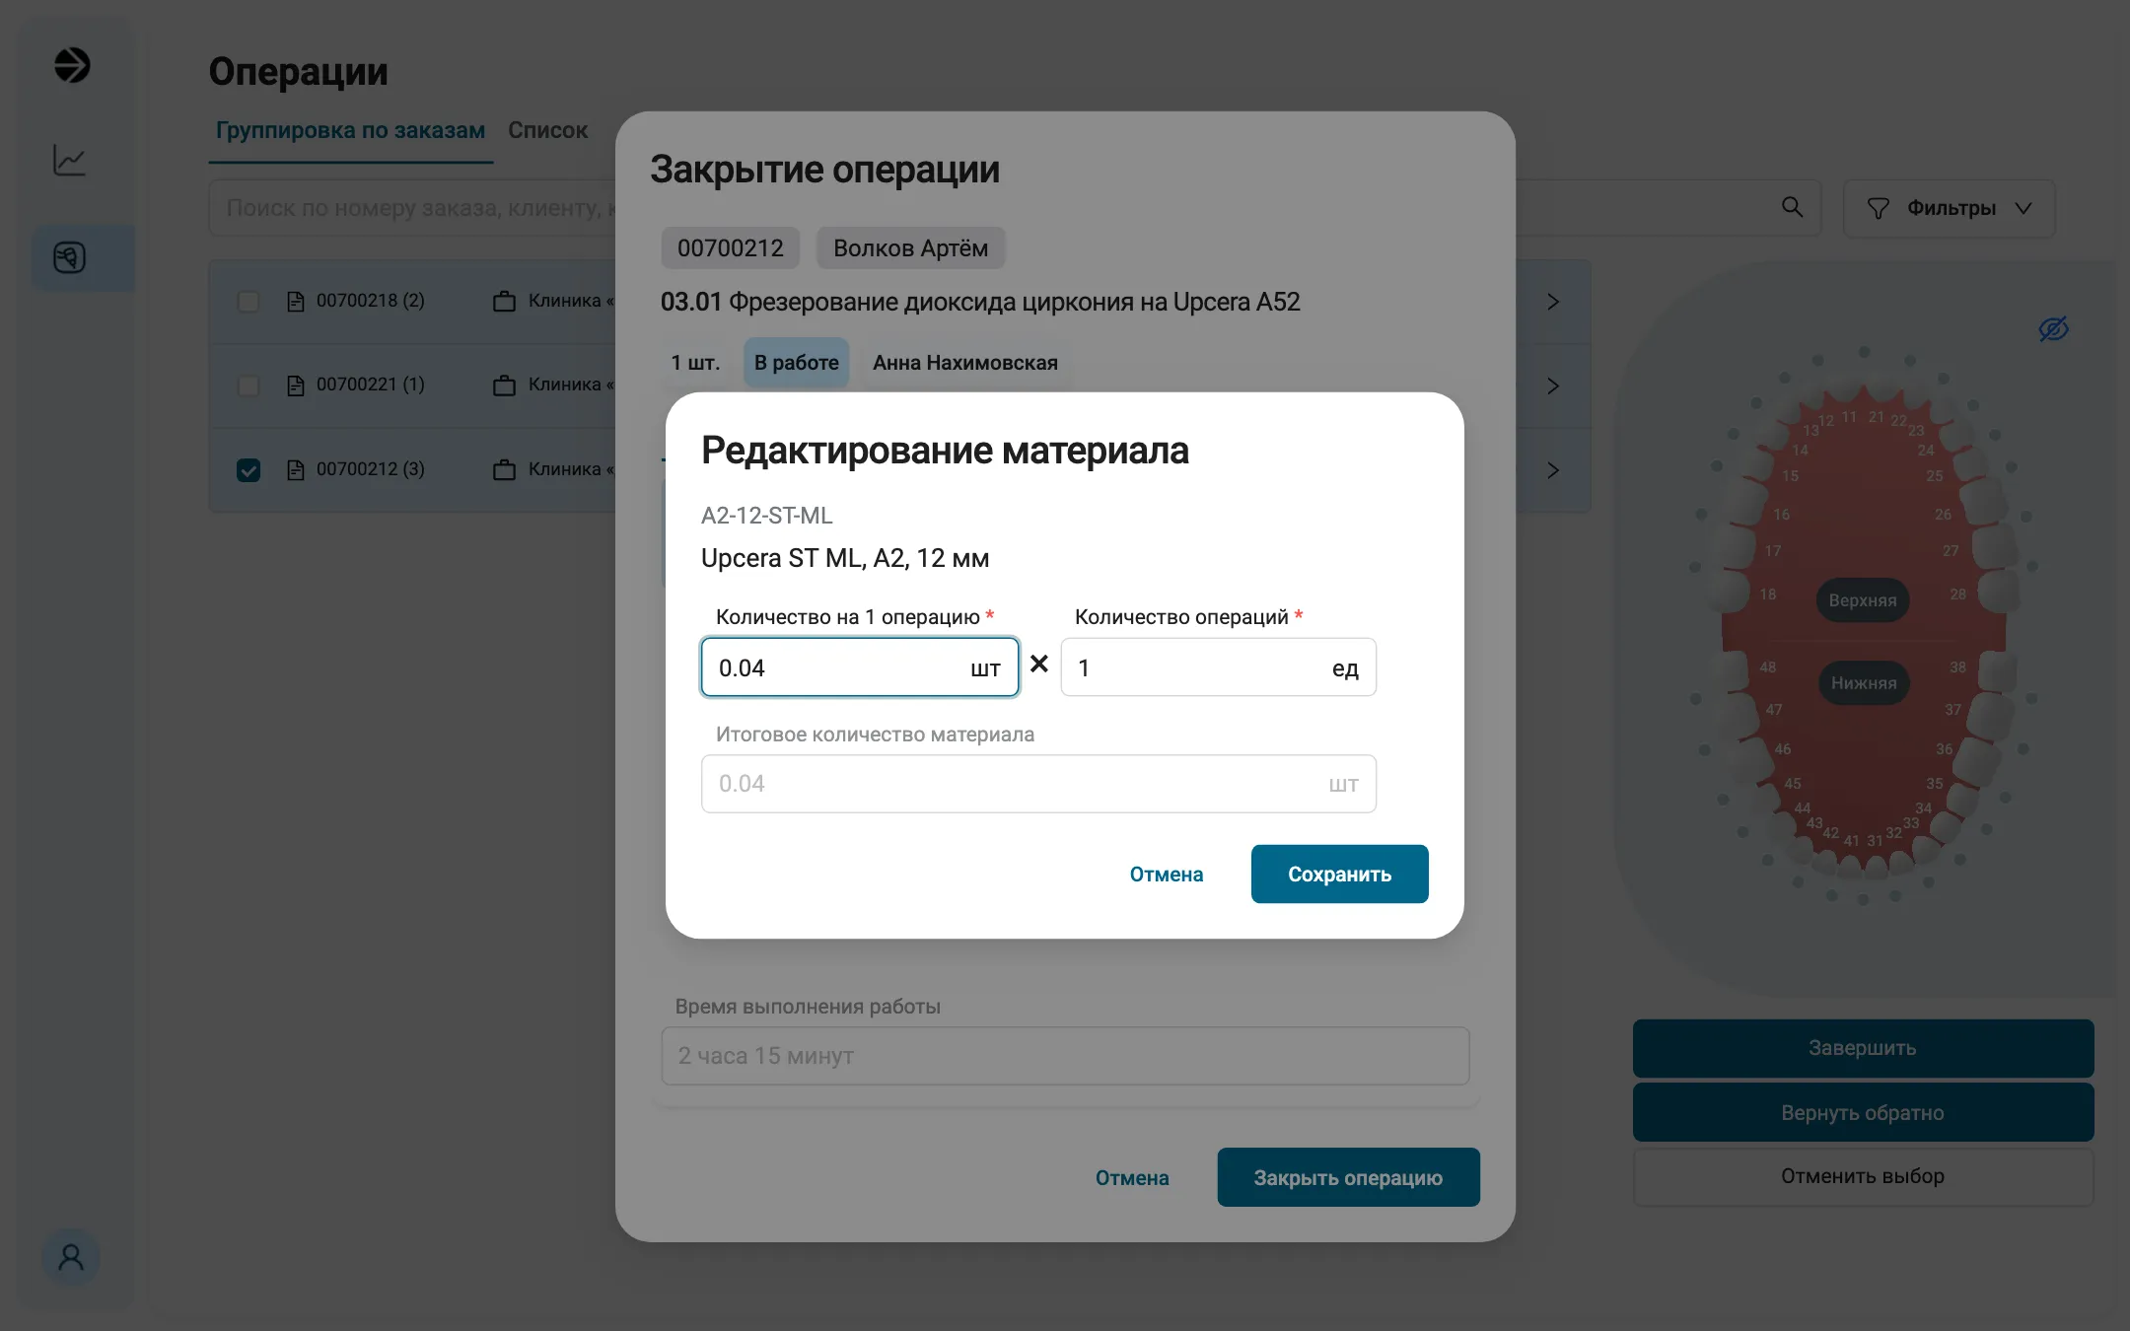Click briefcase icon in row 00700221
Image resolution: width=2130 pixels, height=1331 pixels.
[504, 385]
